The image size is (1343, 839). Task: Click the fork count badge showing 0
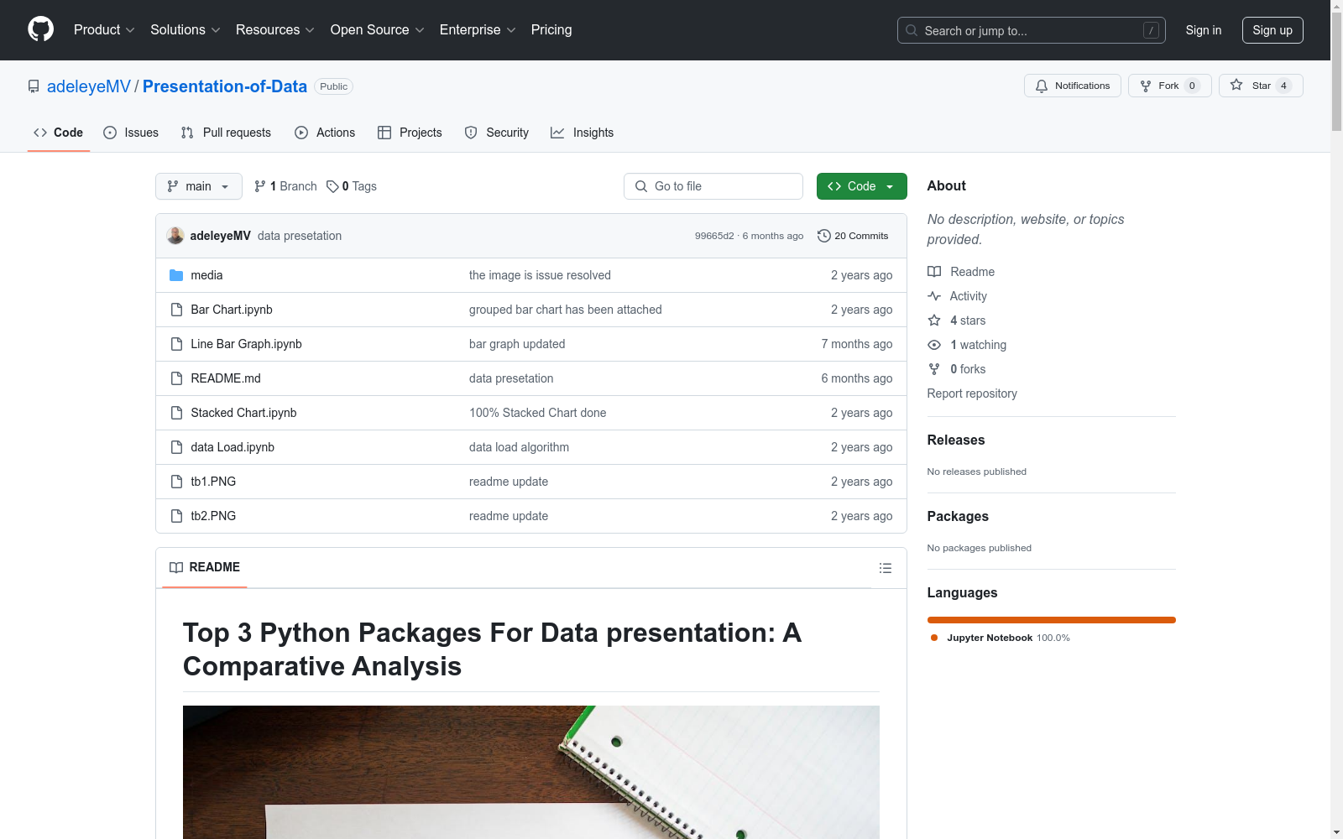(1192, 86)
